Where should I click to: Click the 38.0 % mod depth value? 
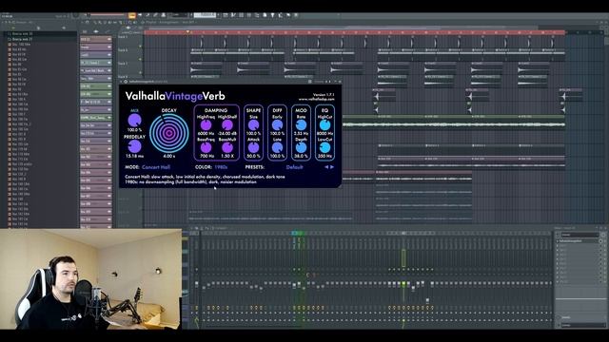301,156
